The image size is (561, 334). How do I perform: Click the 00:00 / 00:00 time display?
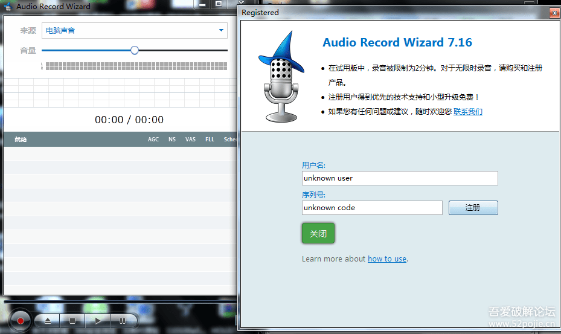coord(129,120)
